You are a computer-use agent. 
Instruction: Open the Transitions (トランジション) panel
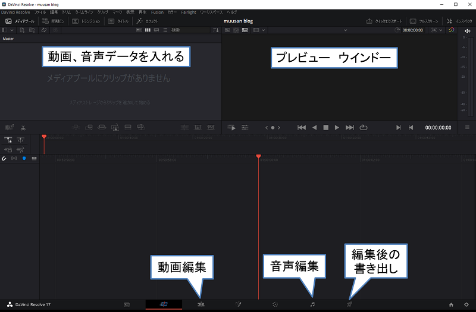click(x=86, y=21)
